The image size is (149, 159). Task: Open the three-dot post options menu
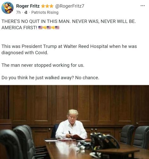[x=143, y=6]
